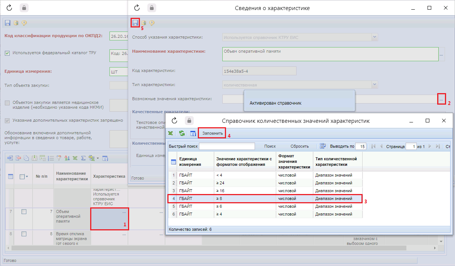
Task: Click the green refresh icon in reference toolbar
Action: tap(182, 133)
